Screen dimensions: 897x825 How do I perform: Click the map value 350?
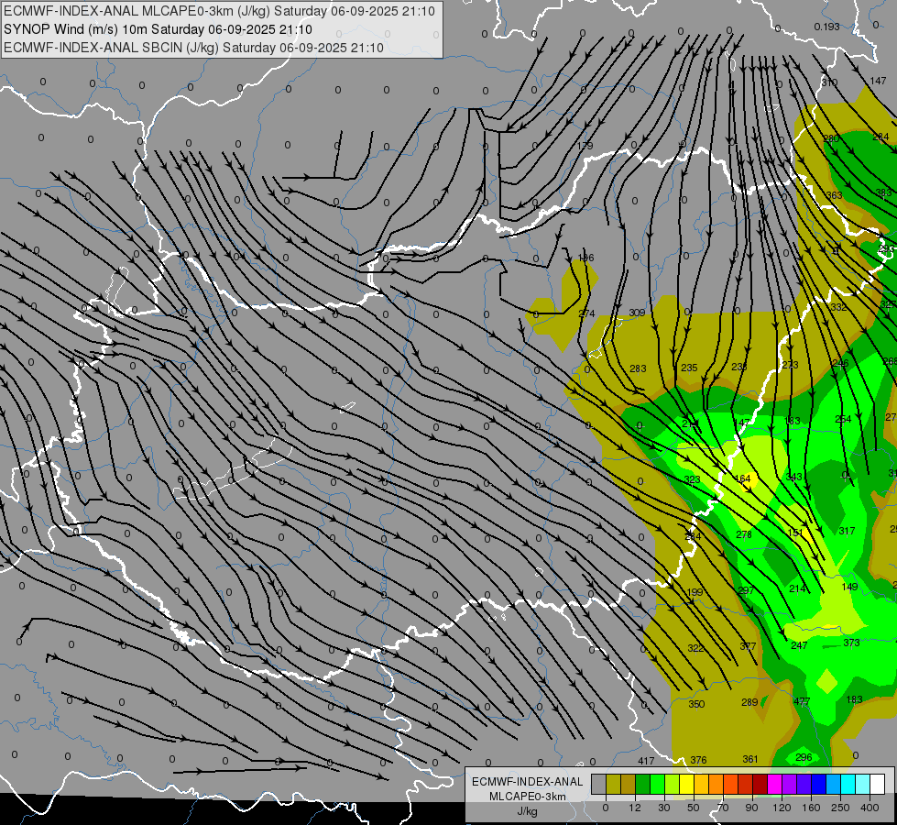tap(696, 704)
